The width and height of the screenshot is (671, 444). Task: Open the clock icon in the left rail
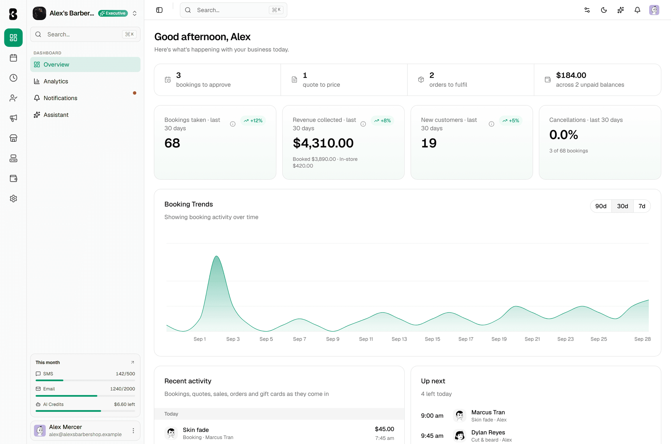pos(13,78)
